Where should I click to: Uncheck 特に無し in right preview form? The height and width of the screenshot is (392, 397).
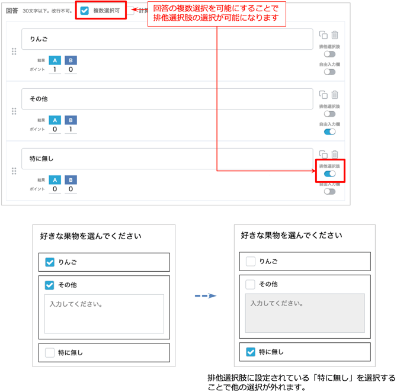click(251, 352)
